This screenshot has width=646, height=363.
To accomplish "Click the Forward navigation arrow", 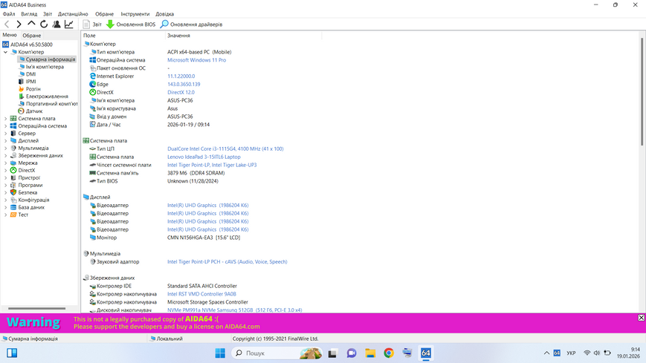I will (x=19, y=24).
